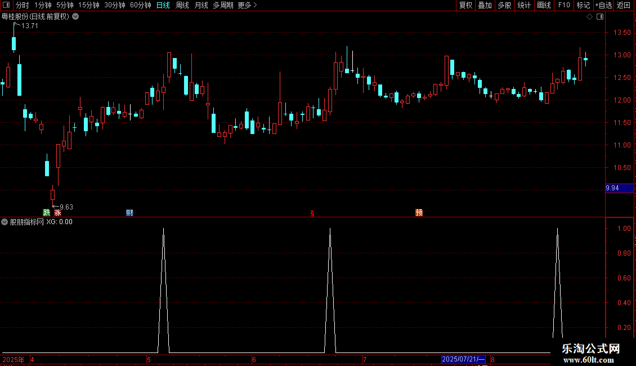
Task: Open the 多股 multi-stock view
Action: click(x=505, y=5)
